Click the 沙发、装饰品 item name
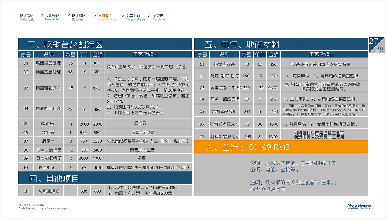This screenshot has width=387, height=220. (48, 150)
